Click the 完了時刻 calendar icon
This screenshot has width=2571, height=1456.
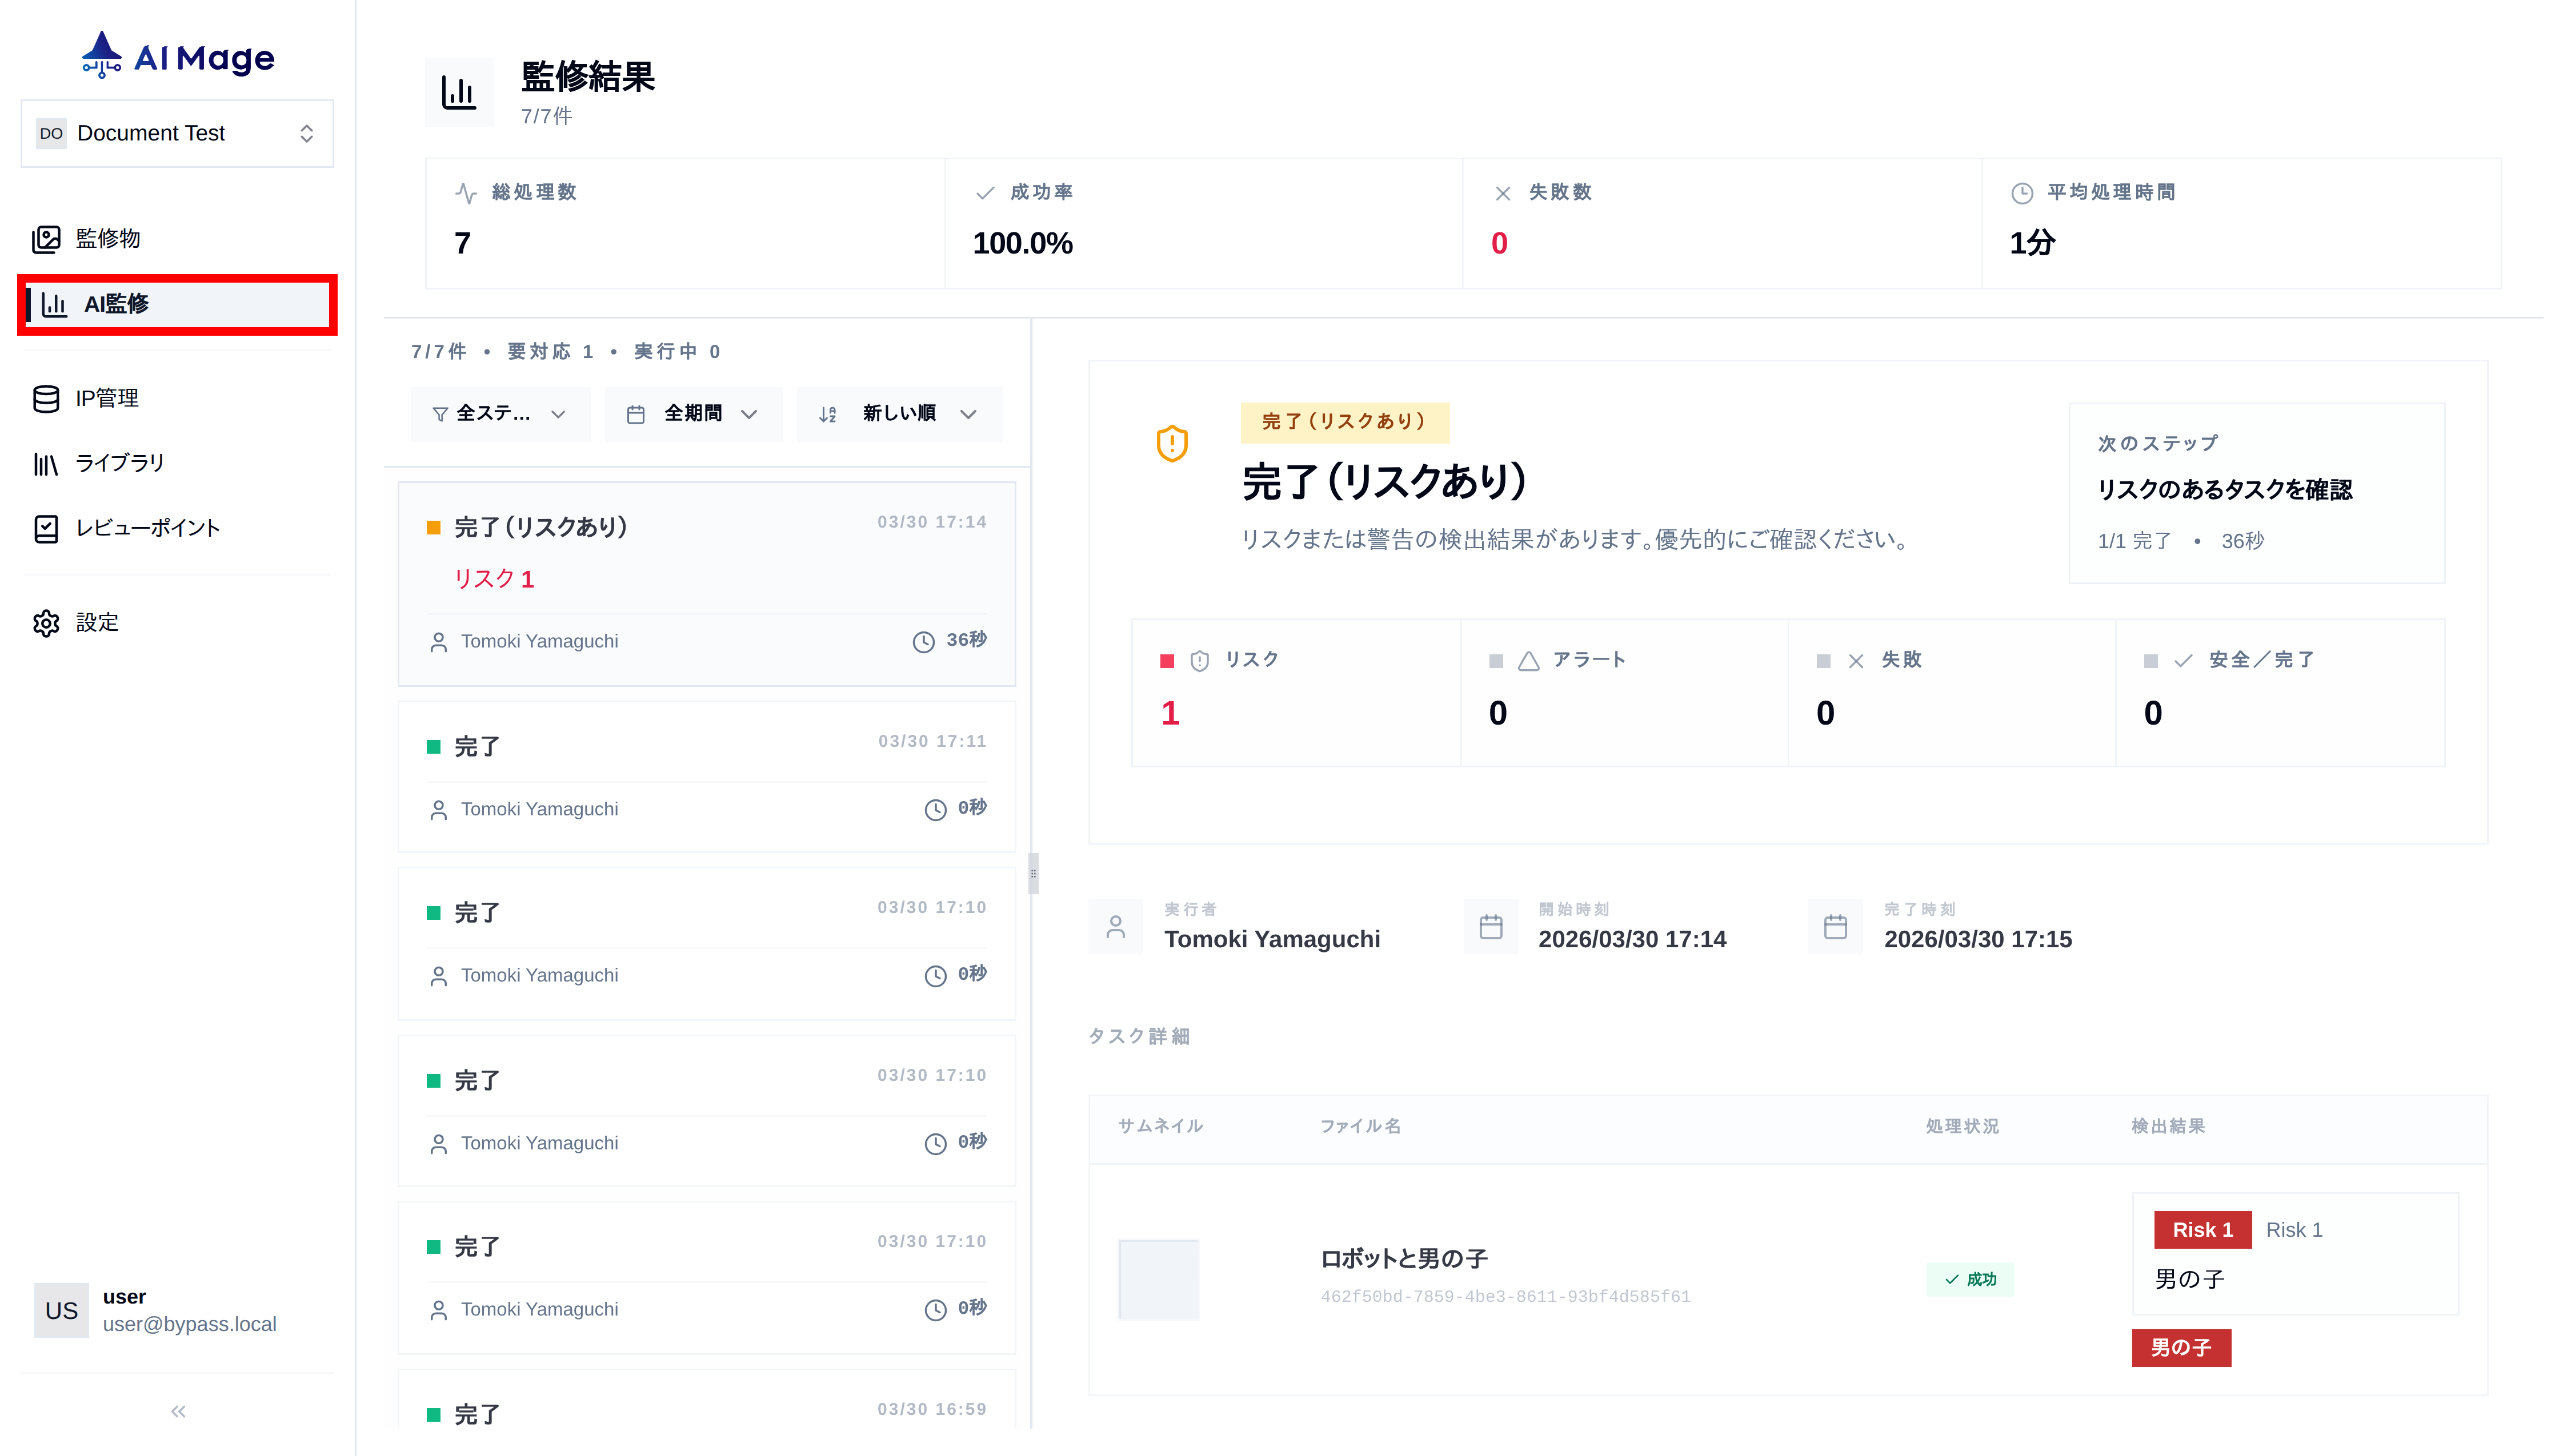pyautogui.click(x=1836, y=927)
